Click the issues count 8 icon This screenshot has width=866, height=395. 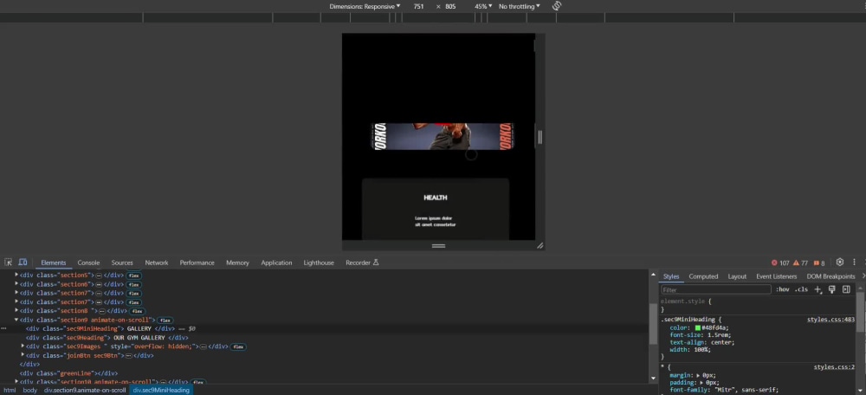(x=819, y=263)
